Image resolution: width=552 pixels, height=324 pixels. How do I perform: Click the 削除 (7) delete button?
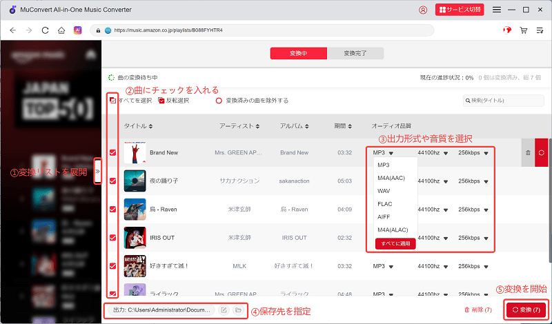[x=478, y=310]
